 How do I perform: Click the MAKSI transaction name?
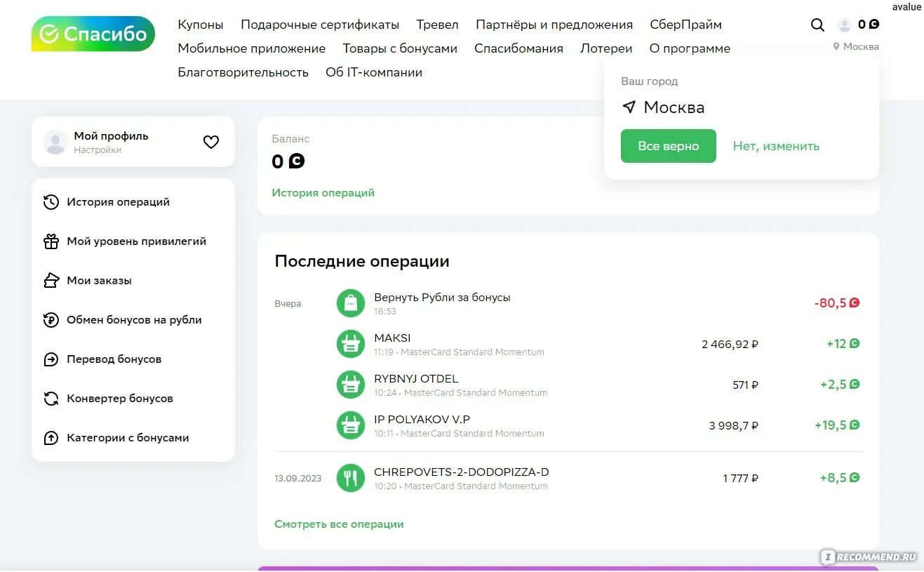(x=392, y=338)
